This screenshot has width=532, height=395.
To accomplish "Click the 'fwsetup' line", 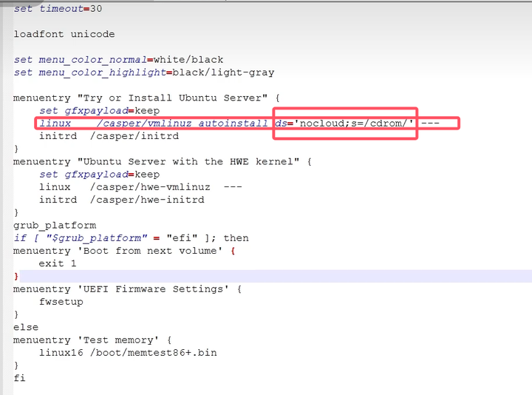I will click(61, 302).
